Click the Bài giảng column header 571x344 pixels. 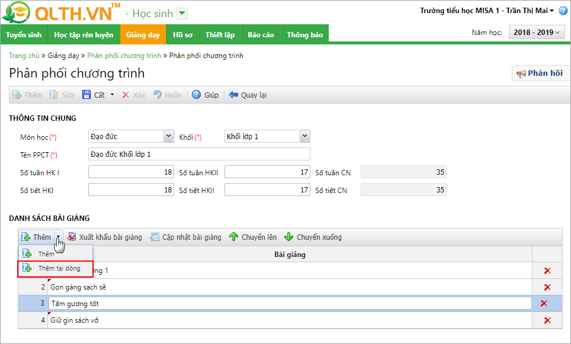click(x=290, y=255)
